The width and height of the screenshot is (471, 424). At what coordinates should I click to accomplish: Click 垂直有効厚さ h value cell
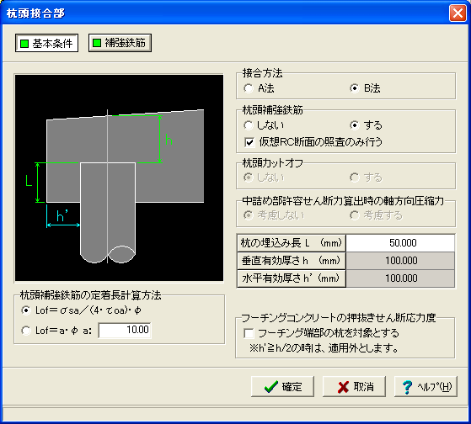pyautogui.click(x=400, y=261)
